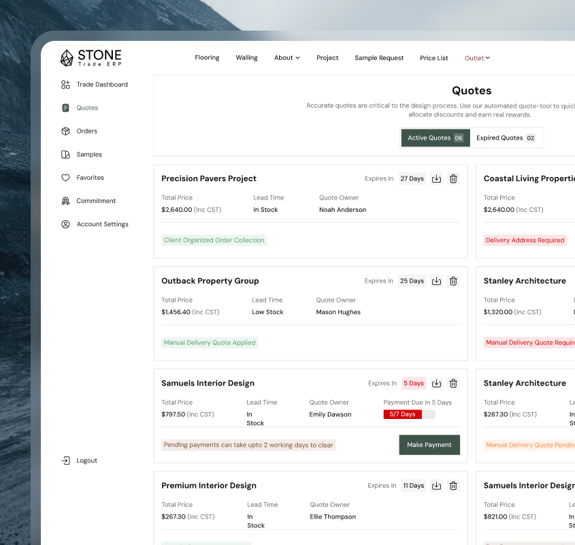The width and height of the screenshot is (575, 545).
Task: Go to Samples in sidebar
Action: coord(88,155)
